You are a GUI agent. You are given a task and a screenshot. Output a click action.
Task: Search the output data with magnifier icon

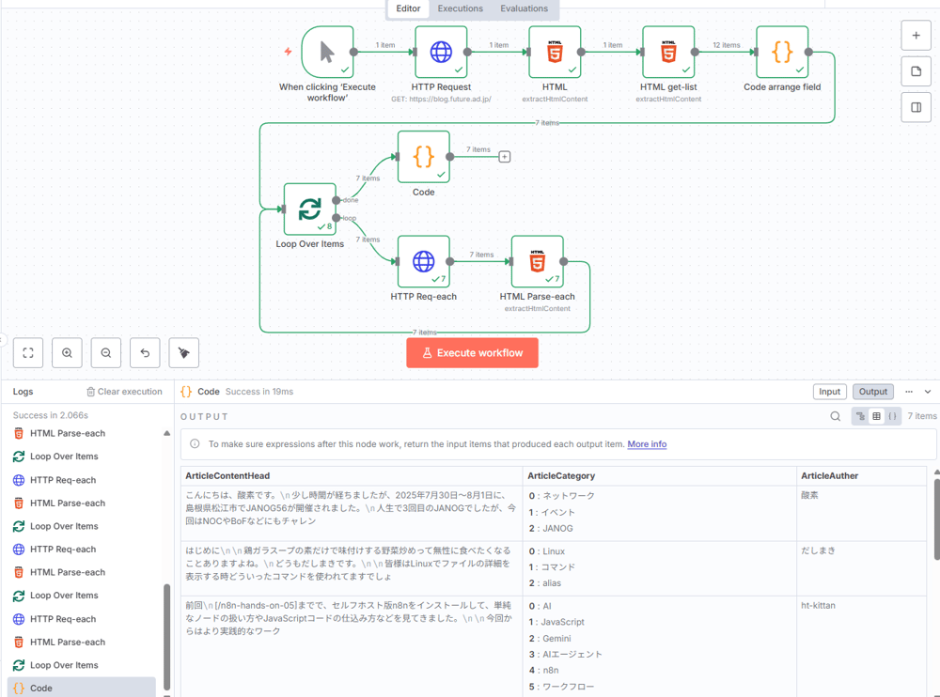pyautogui.click(x=836, y=416)
